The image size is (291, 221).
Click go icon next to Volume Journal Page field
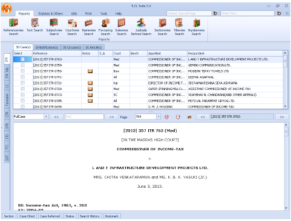coord(215,13)
